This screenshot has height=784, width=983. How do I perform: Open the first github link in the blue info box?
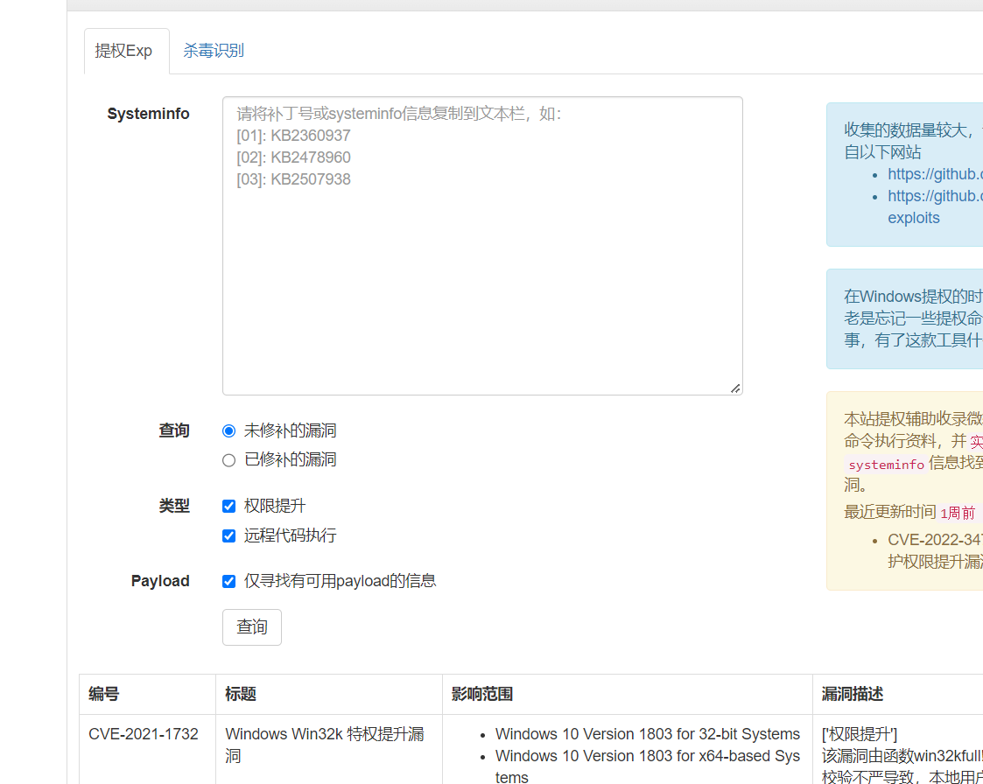click(x=935, y=174)
